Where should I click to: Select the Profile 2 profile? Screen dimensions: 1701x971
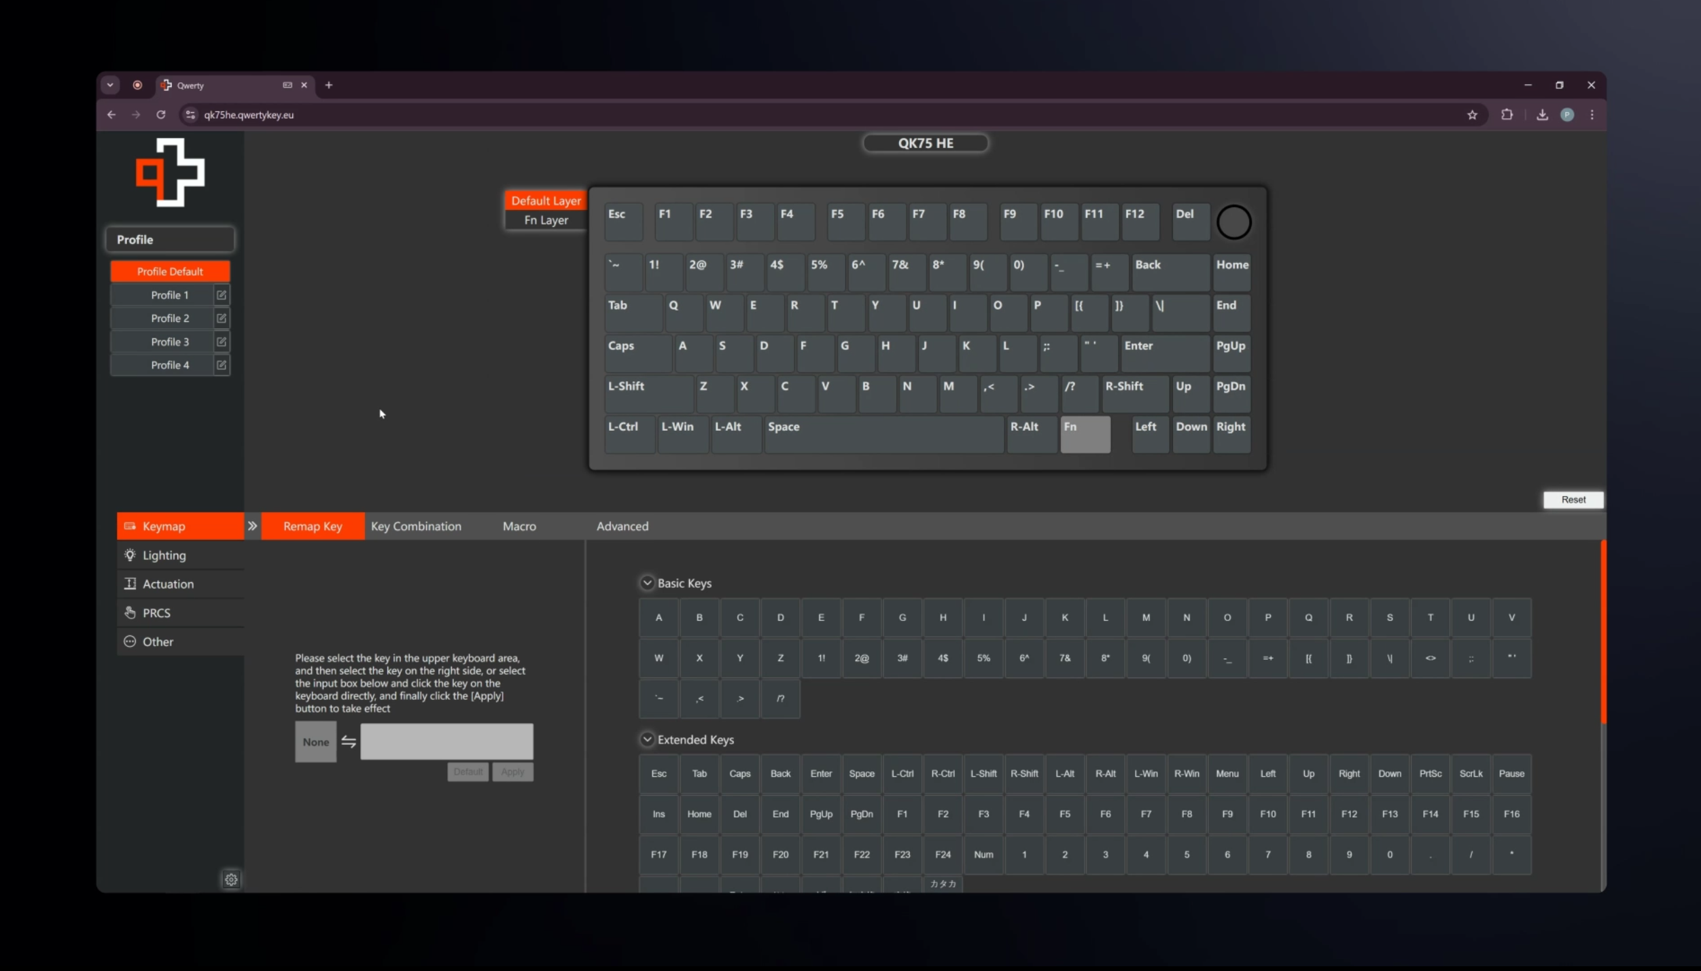(x=170, y=318)
